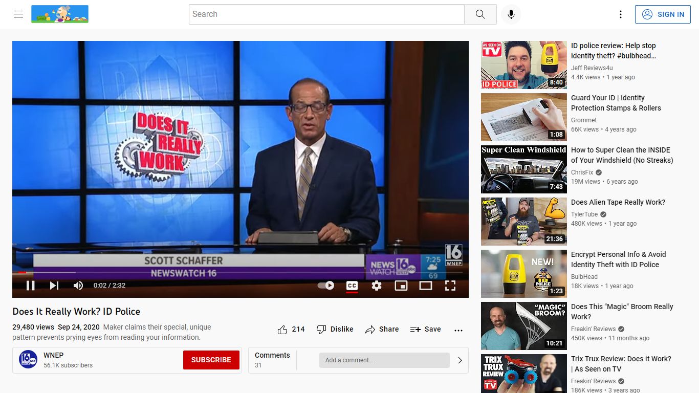
Task: Like the video with thumbs up
Action: [291, 330]
